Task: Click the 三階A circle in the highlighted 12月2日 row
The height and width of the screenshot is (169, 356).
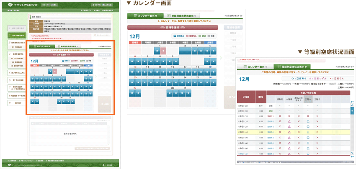Action: click(308, 132)
